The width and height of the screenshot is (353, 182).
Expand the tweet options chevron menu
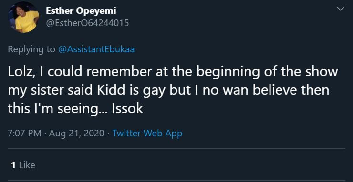[341, 9]
